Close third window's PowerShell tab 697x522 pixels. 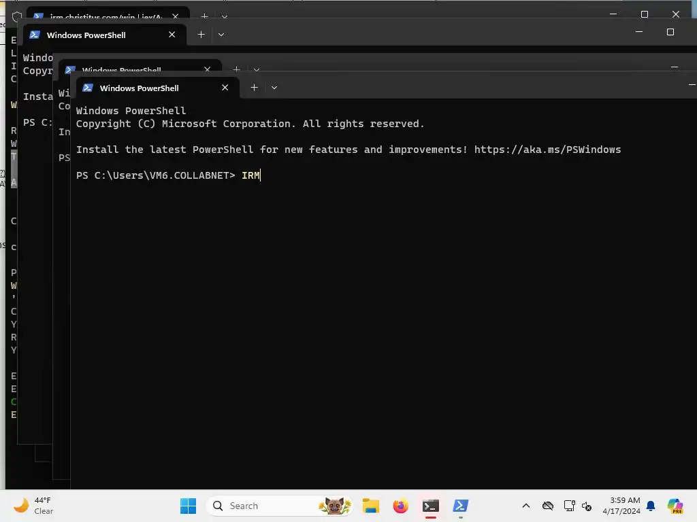click(207, 69)
